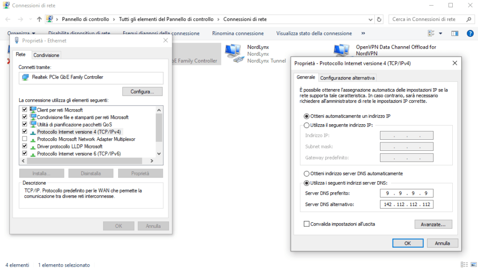This screenshot has height=269, width=478.
Task: Cancel the IPv4 properties dialog
Action: click(x=443, y=243)
